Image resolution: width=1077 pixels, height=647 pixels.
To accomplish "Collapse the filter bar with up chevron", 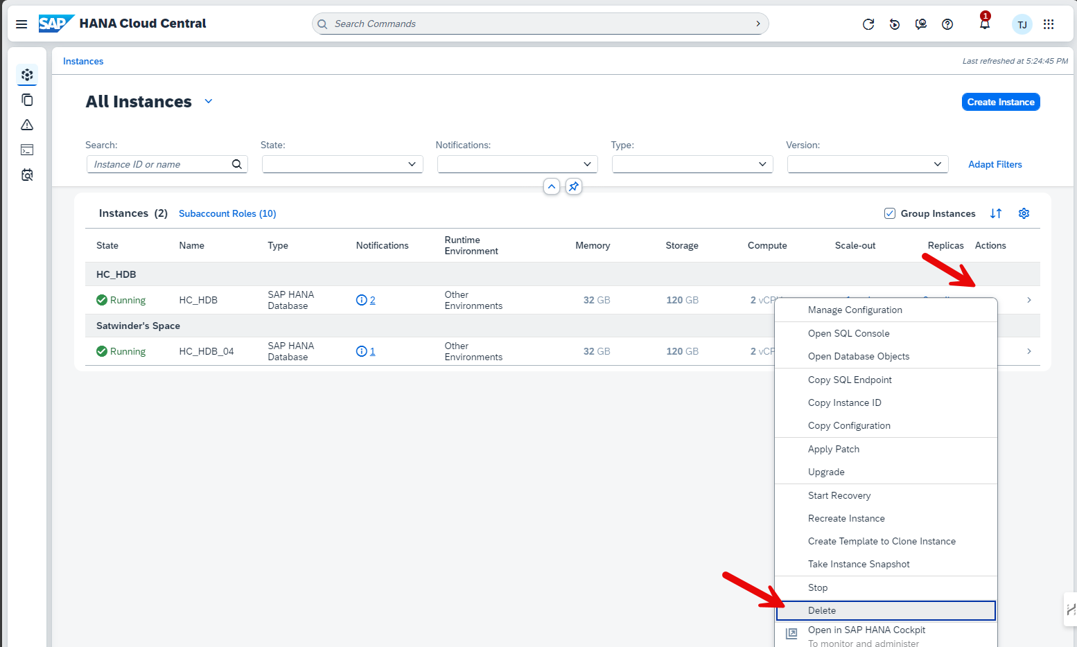I will (x=552, y=186).
